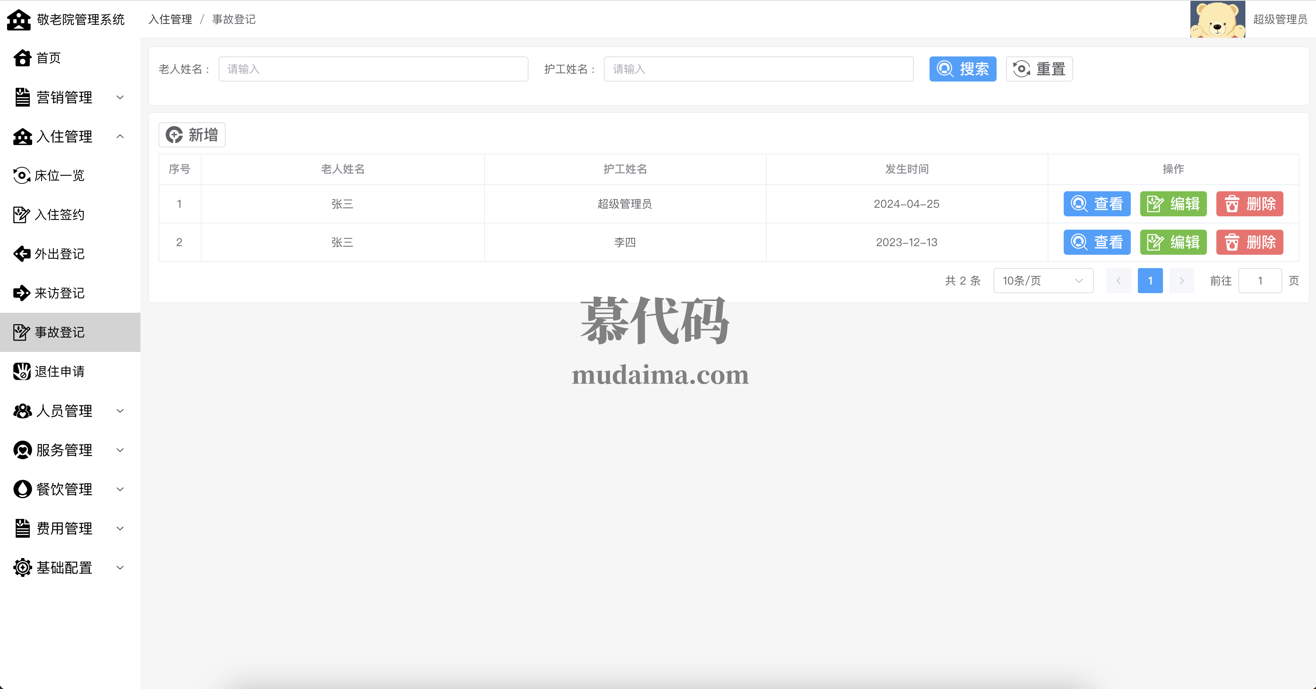Click the 老人姓名 input field
Image resolution: width=1316 pixels, height=689 pixels.
(373, 69)
